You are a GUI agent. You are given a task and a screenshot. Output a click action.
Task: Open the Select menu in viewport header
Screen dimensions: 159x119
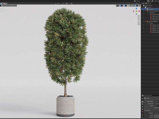pos(8,6)
